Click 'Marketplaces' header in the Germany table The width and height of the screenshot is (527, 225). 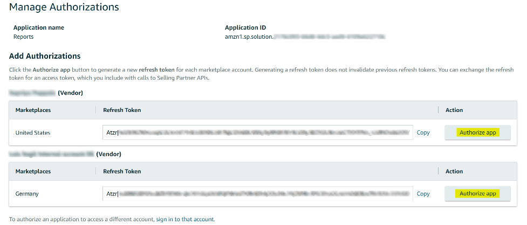[x=33, y=171]
